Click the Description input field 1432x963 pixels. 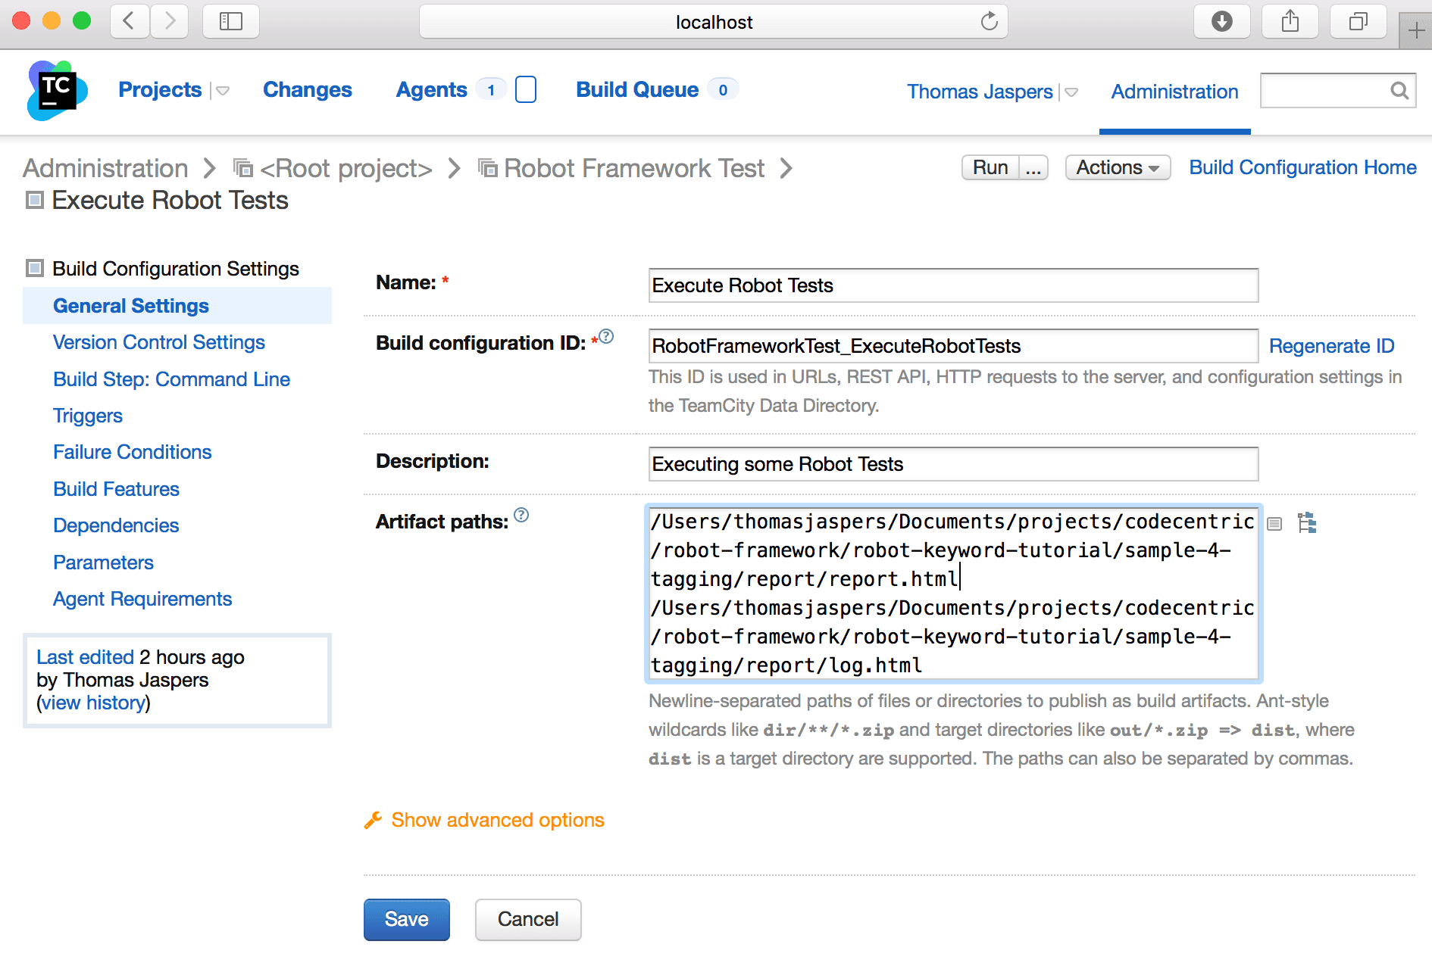click(952, 464)
